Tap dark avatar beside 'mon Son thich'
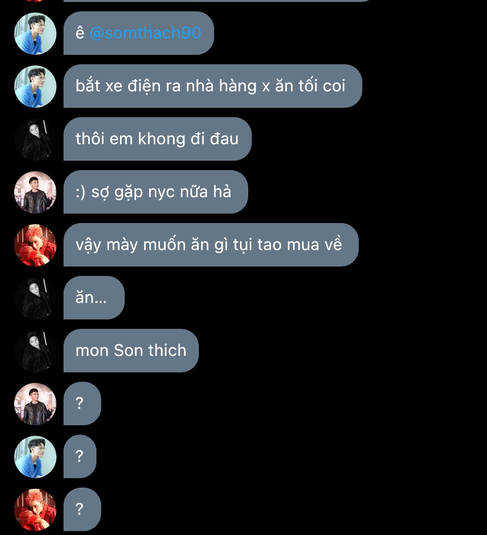The width and height of the screenshot is (487, 535). [35, 351]
